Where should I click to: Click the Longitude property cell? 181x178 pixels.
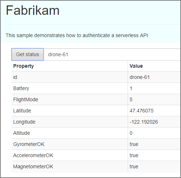(70, 122)
